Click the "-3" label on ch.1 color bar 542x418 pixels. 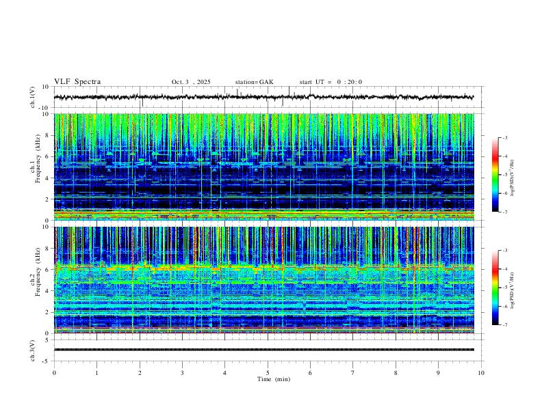[505, 137]
